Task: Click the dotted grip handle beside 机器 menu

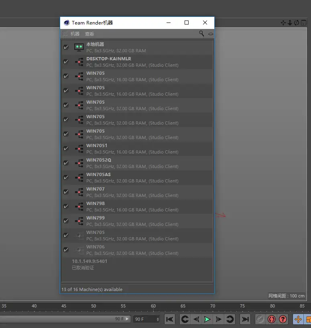Action: coord(65,33)
